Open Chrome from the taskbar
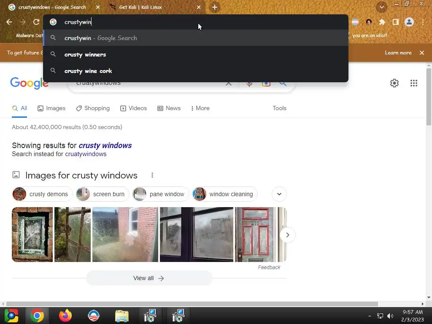 coord(37,316)
